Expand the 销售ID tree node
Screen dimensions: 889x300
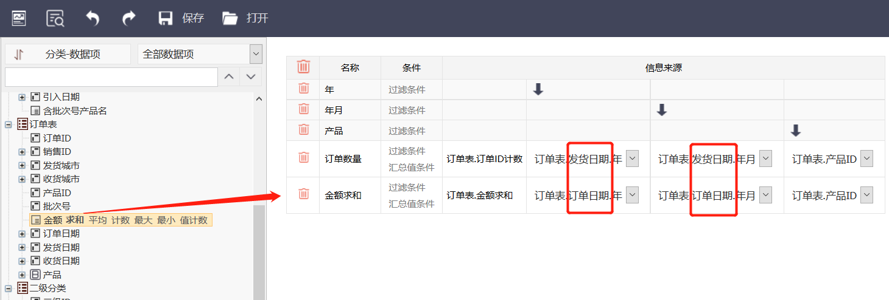tap(22, 152)
